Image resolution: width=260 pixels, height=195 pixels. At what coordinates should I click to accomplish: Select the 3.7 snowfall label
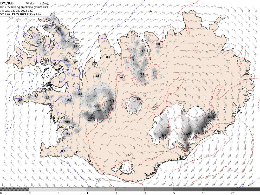[75, 46]
